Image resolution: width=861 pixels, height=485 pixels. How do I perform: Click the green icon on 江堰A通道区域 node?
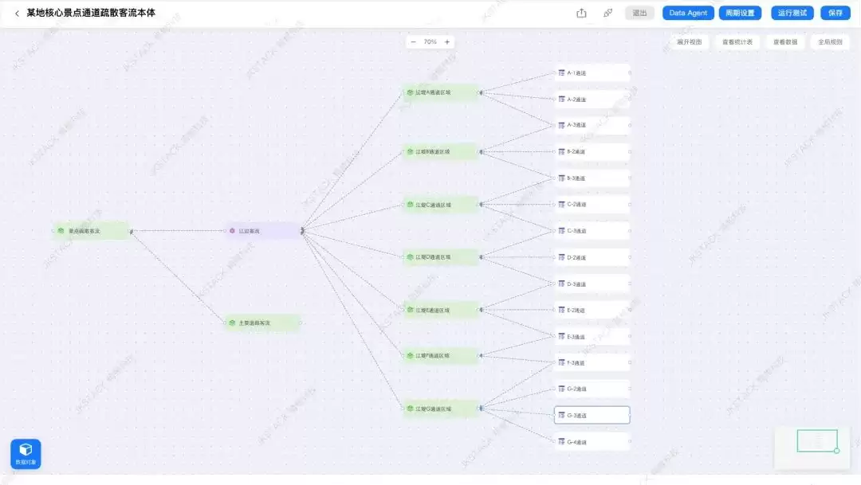(410, 92)
